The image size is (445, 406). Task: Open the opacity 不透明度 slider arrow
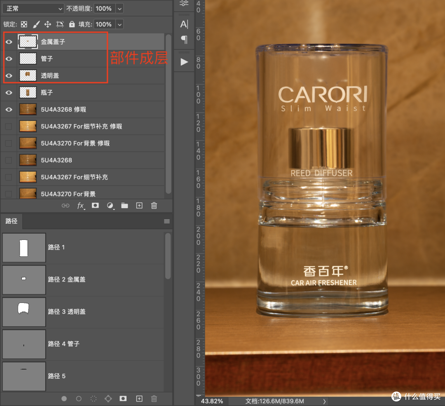pos(120,9)
